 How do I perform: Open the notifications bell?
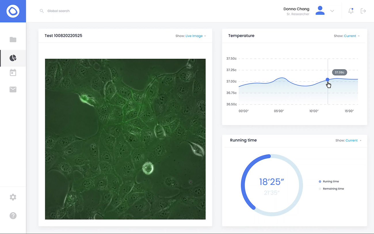[351, 11]
